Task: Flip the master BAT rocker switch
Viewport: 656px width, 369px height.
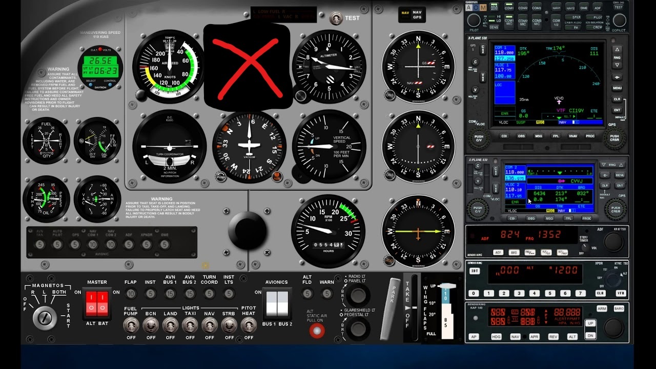Action: (103, 303)
